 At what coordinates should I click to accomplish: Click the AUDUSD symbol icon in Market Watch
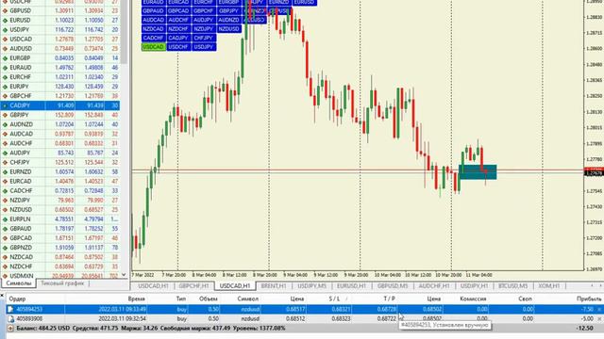point(5,48)
